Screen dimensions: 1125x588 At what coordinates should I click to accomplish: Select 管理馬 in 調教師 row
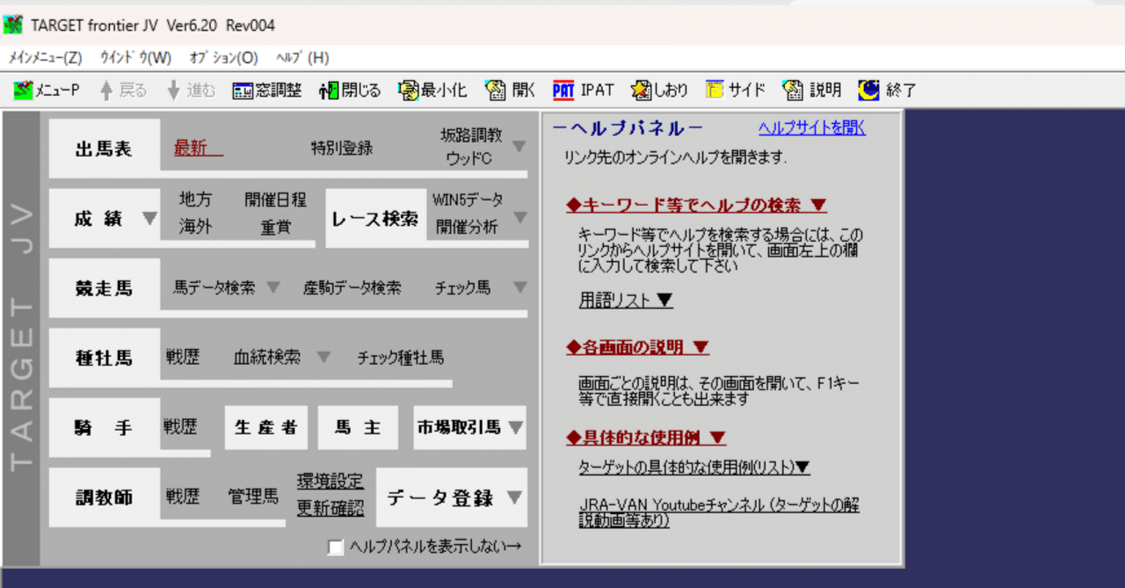253,497
